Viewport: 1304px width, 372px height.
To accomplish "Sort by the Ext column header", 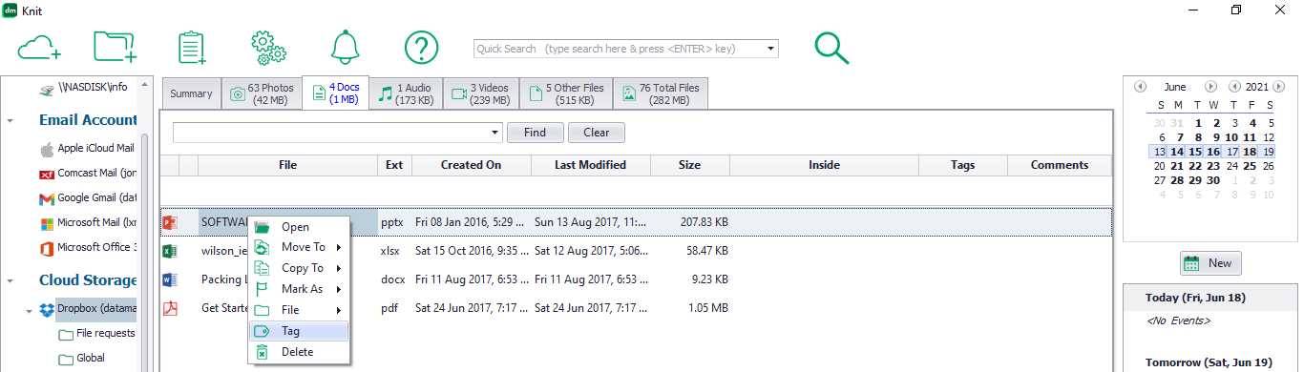I will pos(394,165).
